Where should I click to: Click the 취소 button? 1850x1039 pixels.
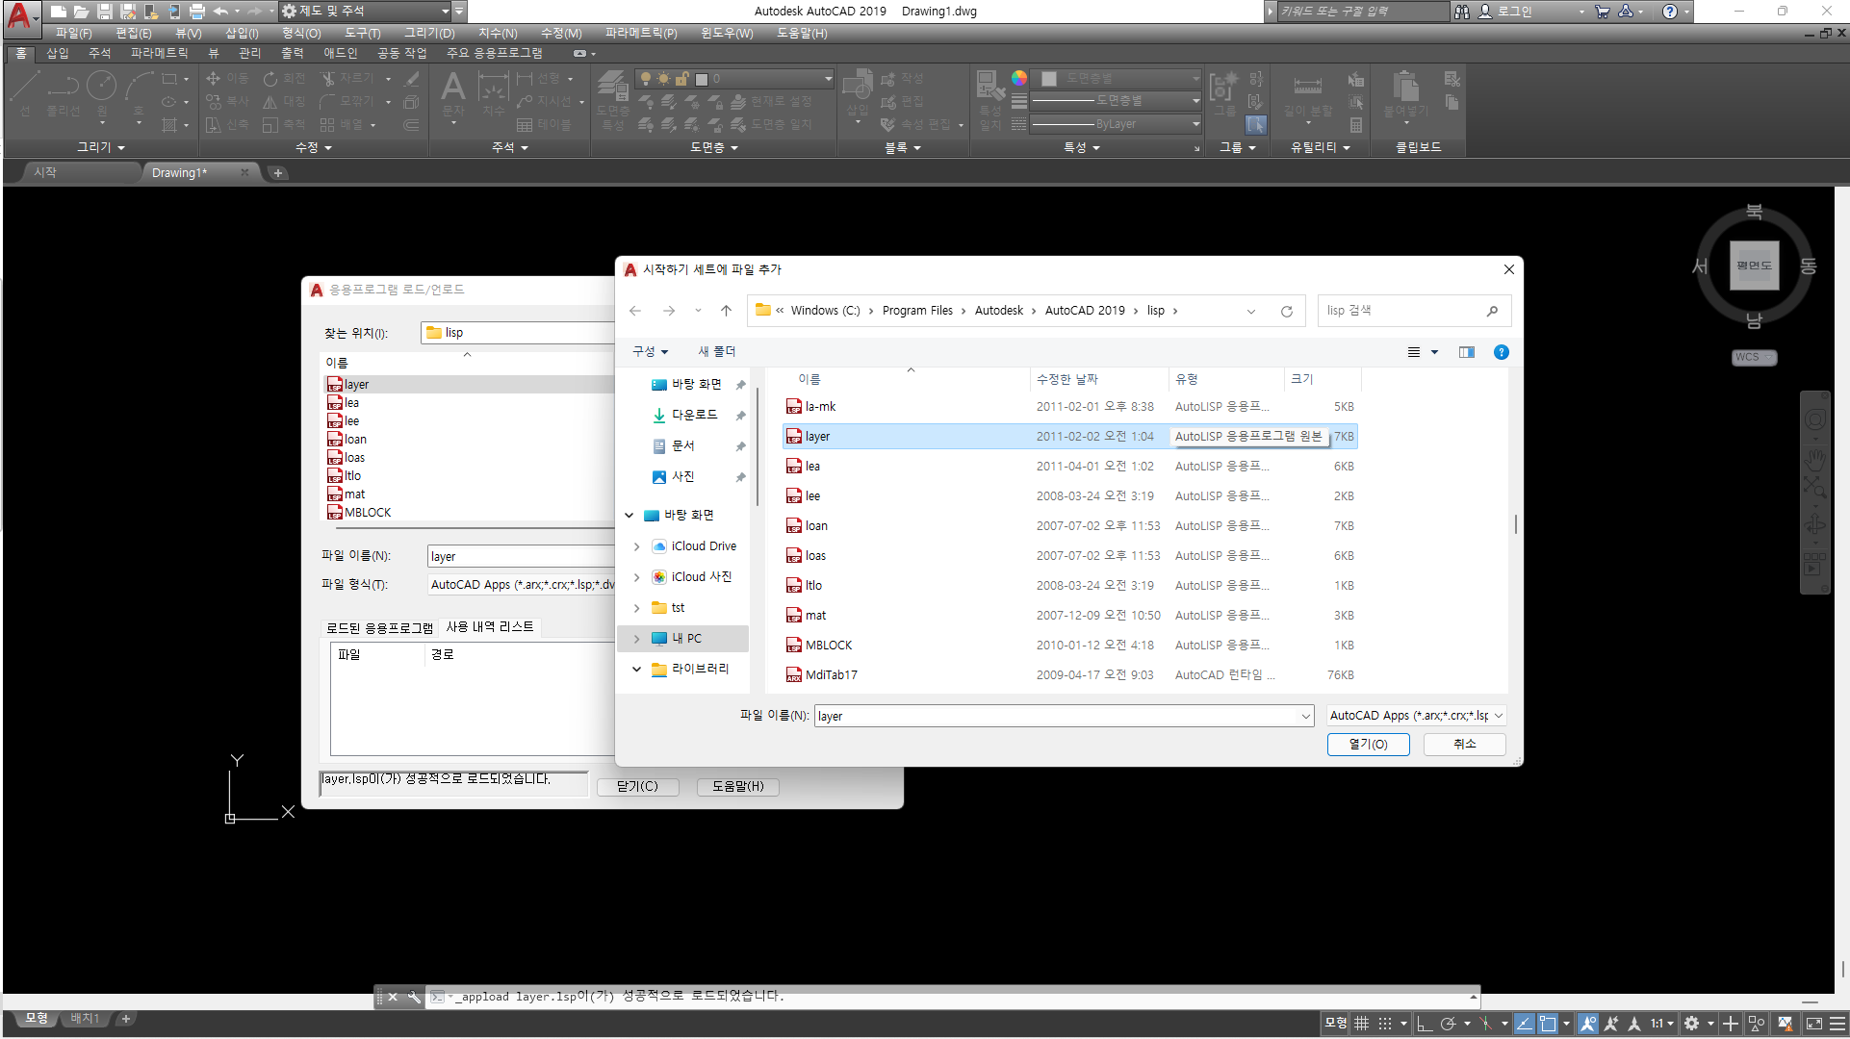1464,744
